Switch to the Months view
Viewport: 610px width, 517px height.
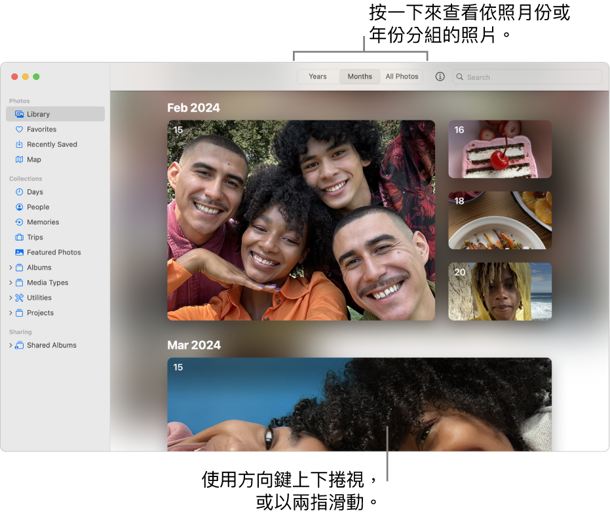(x=360, y=77)
